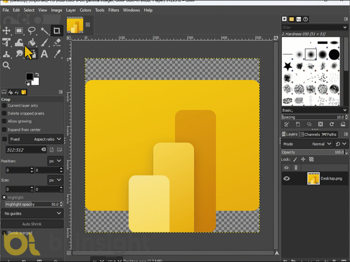Image resolution: width=350 pixels, height=262 pixels.
Task: Select the Eraser tool
Action: (57, 42)
